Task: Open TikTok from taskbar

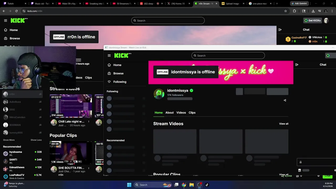Action: coord(207,185)
